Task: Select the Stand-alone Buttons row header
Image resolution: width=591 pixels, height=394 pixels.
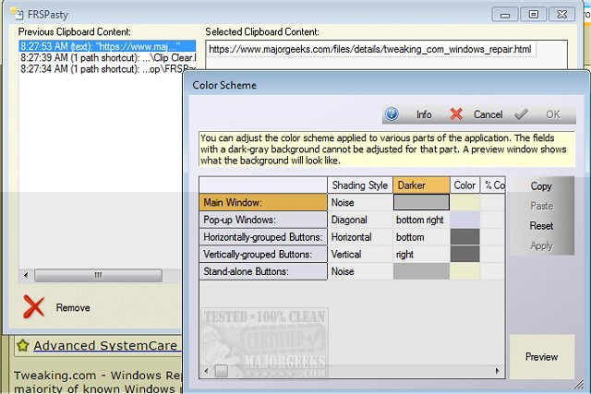Action: [x=263, y=271]
